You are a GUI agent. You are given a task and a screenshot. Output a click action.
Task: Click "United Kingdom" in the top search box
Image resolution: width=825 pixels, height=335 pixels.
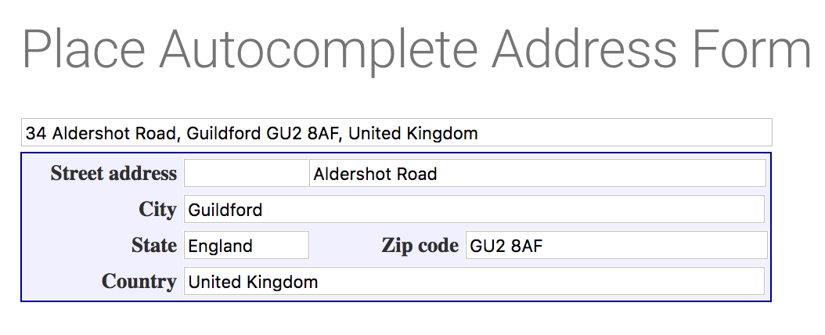click(412, 133)
